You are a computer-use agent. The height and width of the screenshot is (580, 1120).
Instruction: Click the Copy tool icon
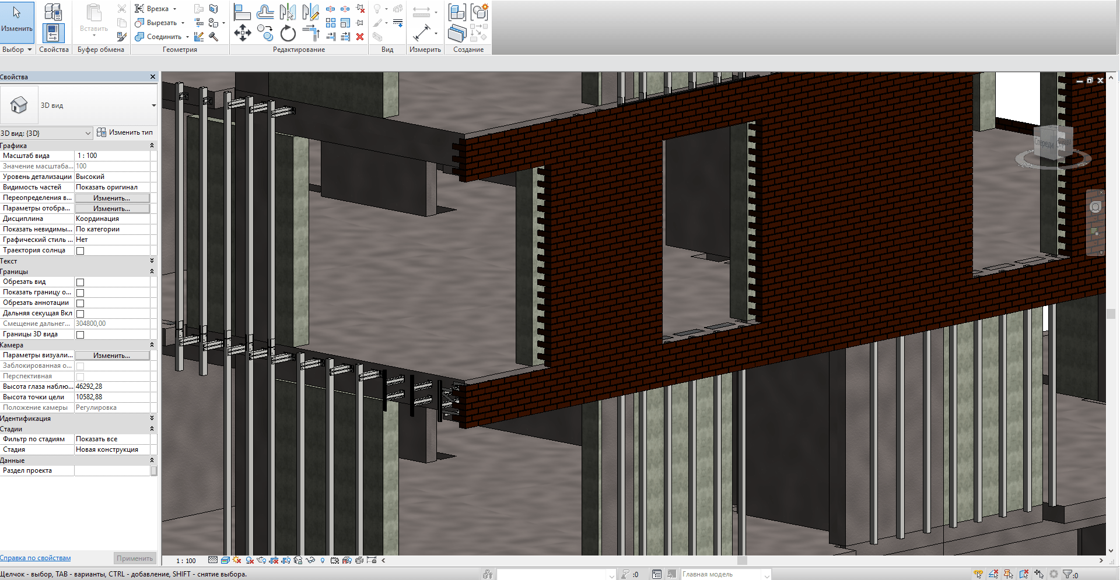tap(265, 33)
